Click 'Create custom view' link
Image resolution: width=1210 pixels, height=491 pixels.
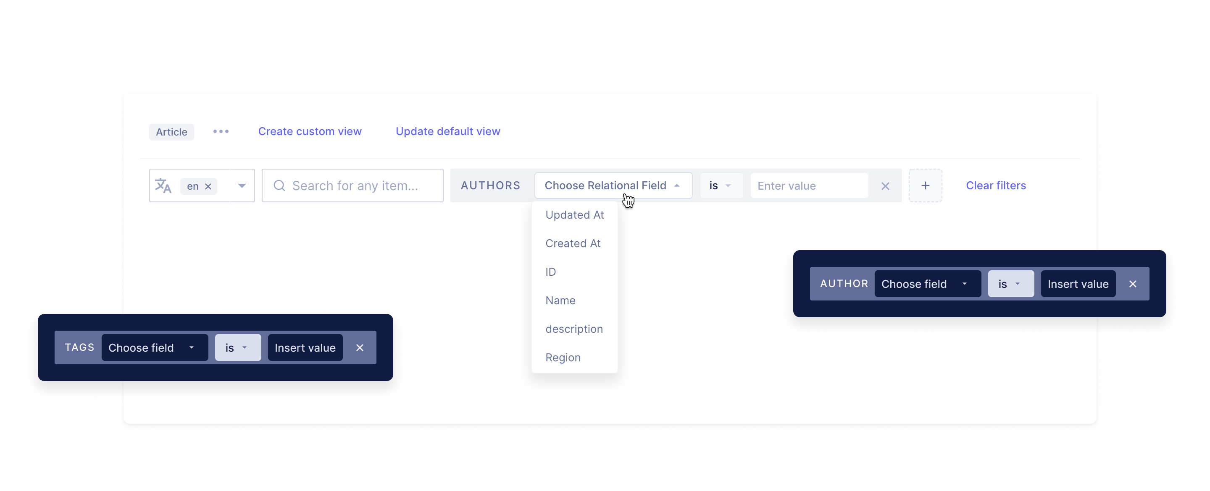(x=310, y=131)
